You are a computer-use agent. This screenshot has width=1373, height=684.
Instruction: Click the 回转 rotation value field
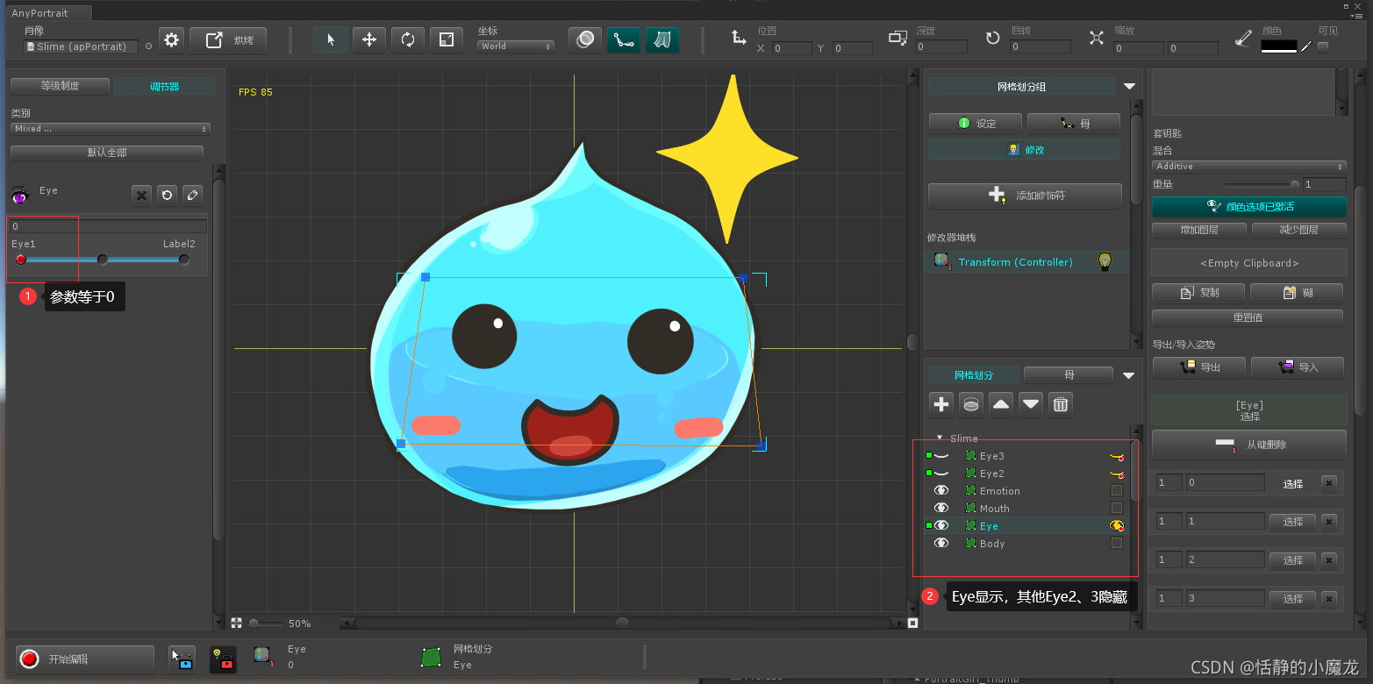(1040, 46)
